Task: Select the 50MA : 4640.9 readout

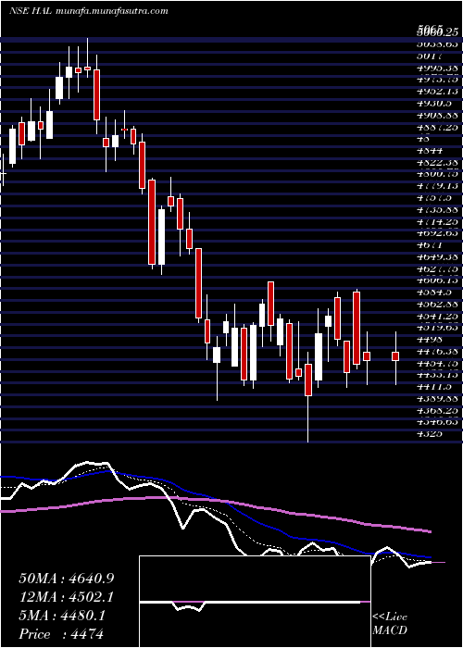Action: (x=67, y=579)
